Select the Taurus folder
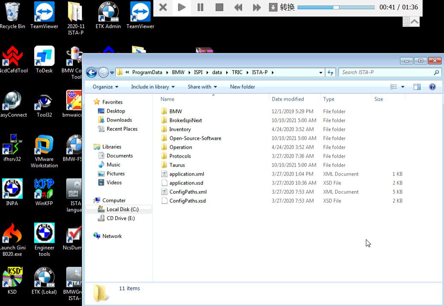This screenshot has height=306, width=444. 173,165
